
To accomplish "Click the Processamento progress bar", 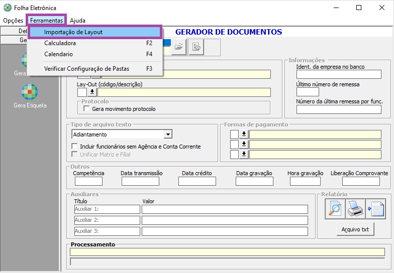I will (x=227, y=261).
